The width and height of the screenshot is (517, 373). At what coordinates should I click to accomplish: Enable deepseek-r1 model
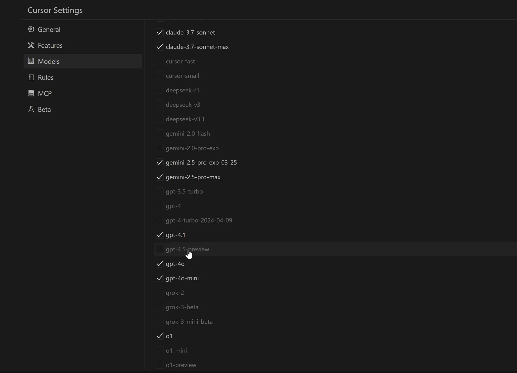pos(160,90)
